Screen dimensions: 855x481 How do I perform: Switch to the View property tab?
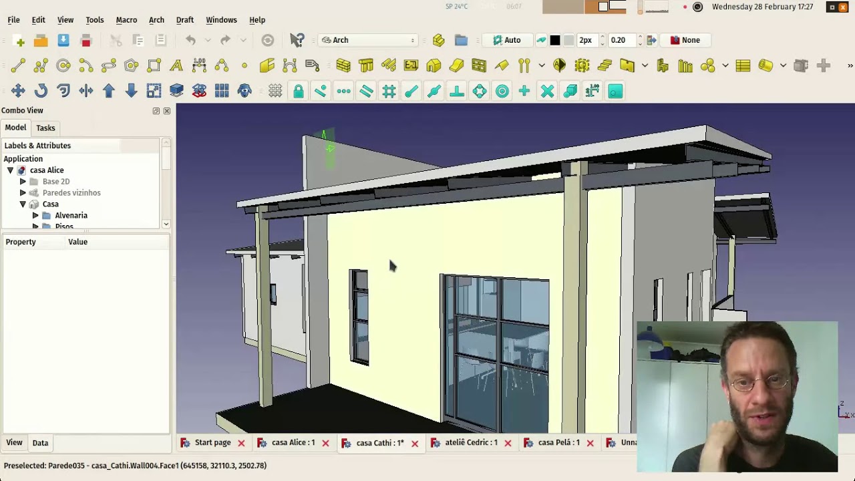[14, 443]
